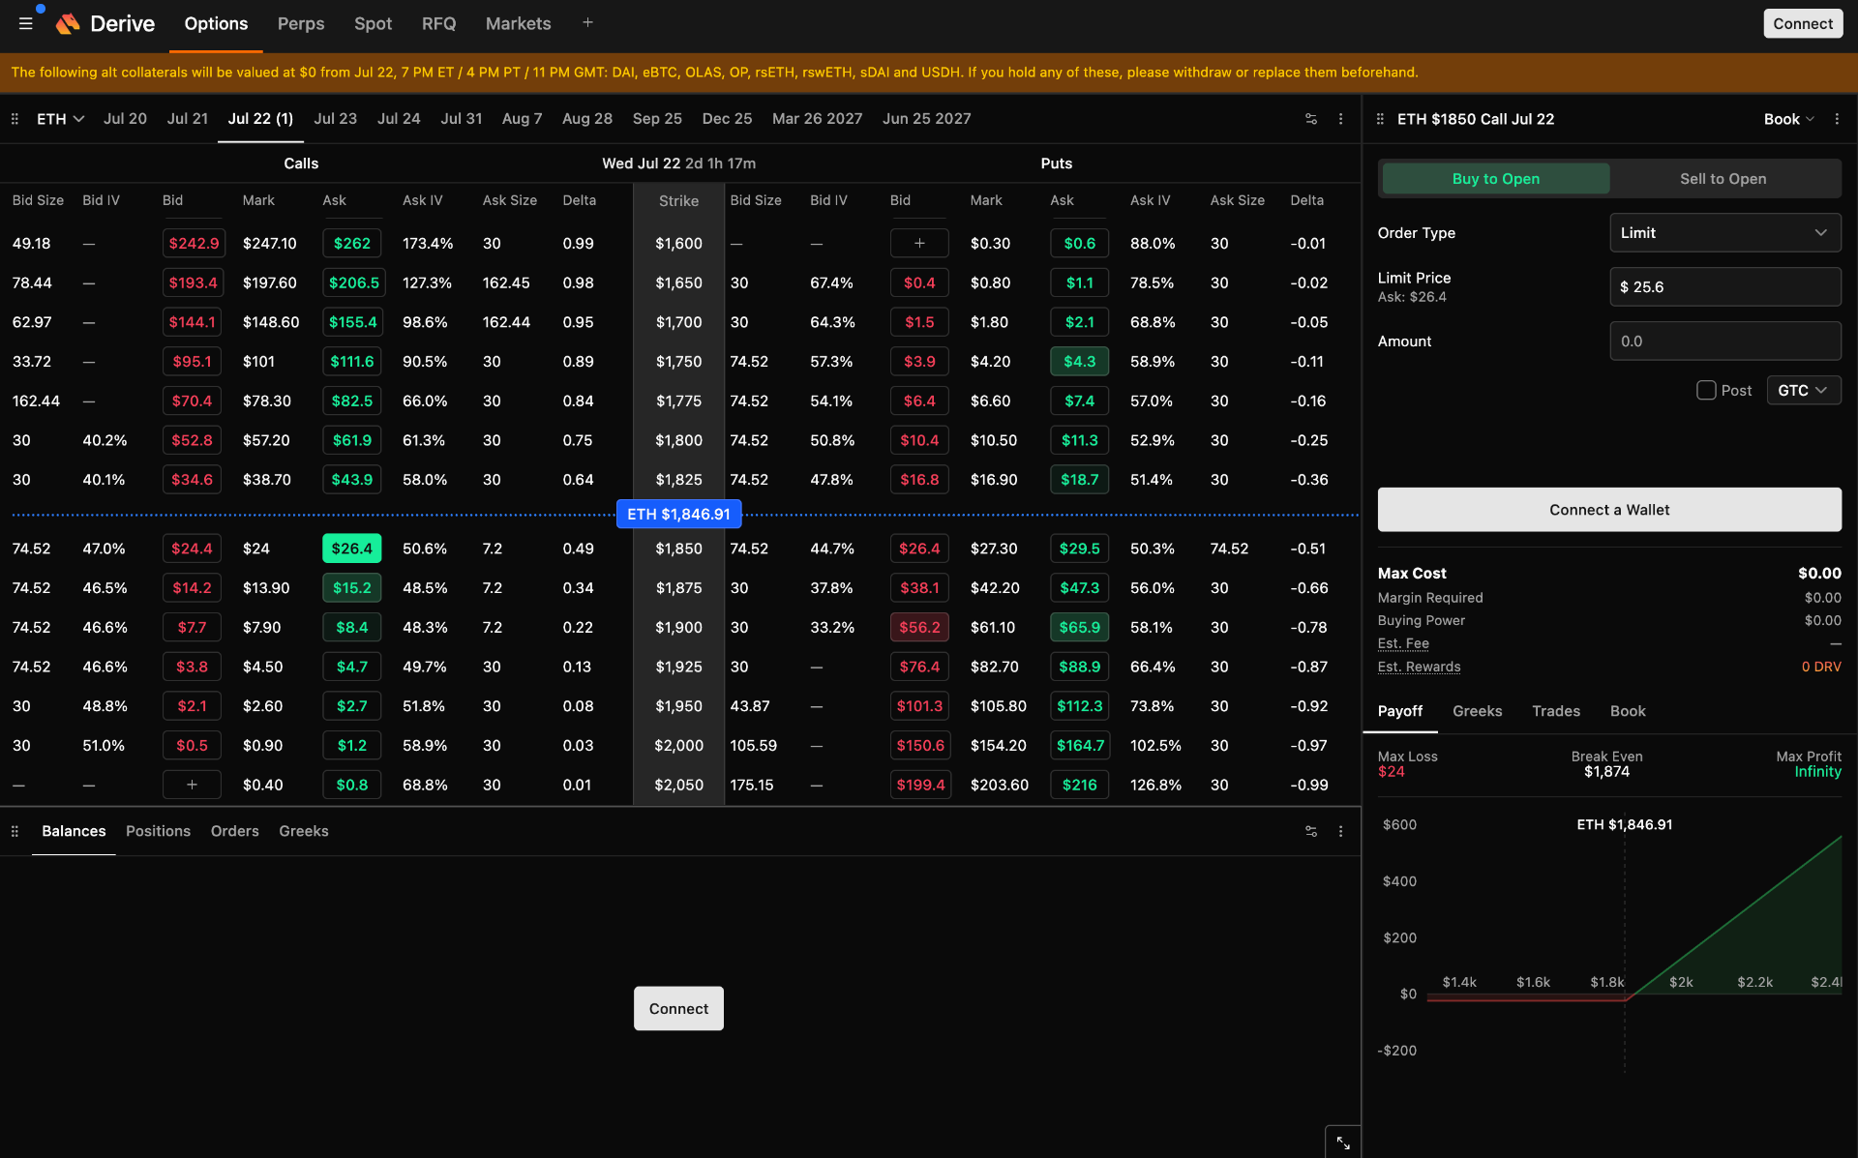Open options chain three-dot menu
This screenshot has height=1158, width=1858.
(x=1340, y=119)
